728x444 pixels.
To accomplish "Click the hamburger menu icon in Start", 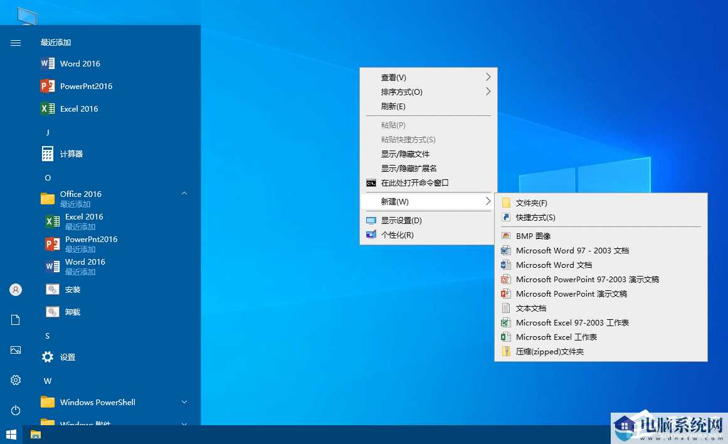I will [x=15, y=43].
